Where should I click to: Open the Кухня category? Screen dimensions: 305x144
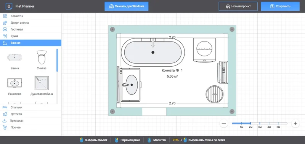pyautogui.click(x=30, y=36)
